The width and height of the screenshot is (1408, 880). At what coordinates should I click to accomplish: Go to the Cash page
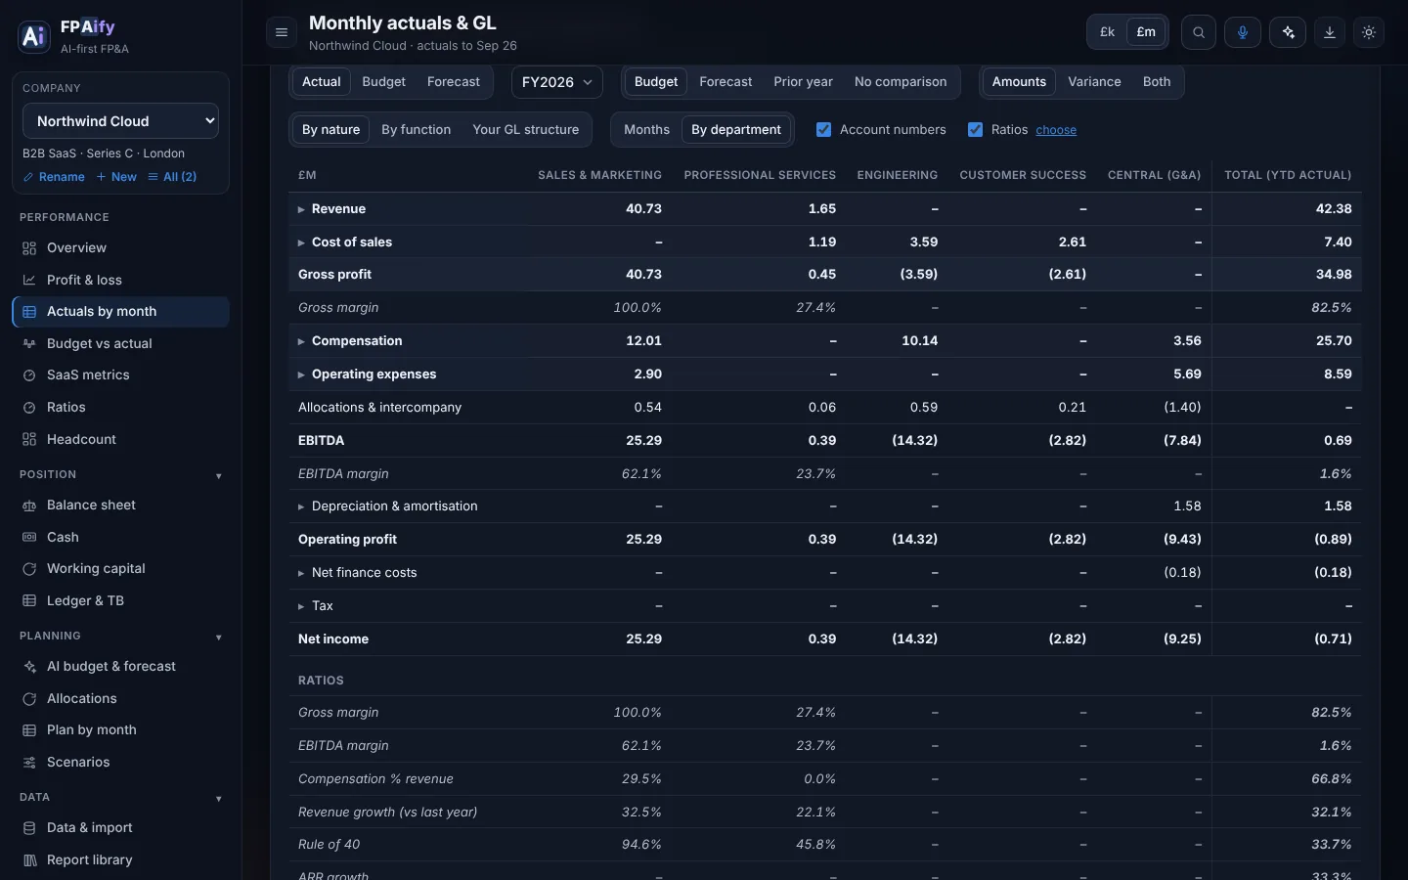121,537
